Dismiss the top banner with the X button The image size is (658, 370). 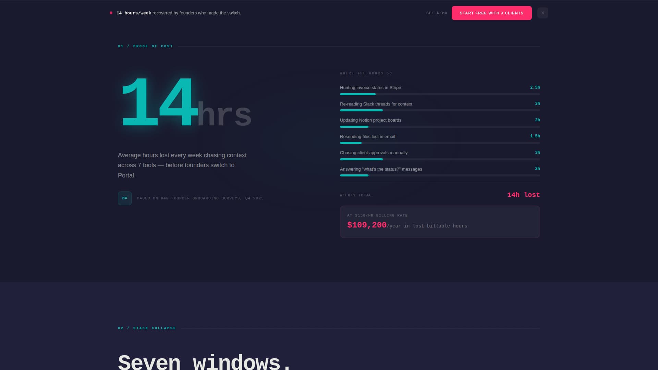pyautogui.click(x=543, y=13)
